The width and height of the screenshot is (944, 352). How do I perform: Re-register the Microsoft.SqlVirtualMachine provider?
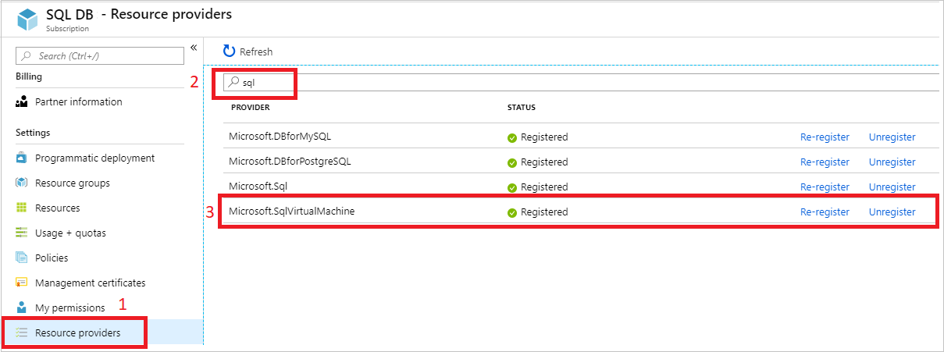click(x=825, y=212)
